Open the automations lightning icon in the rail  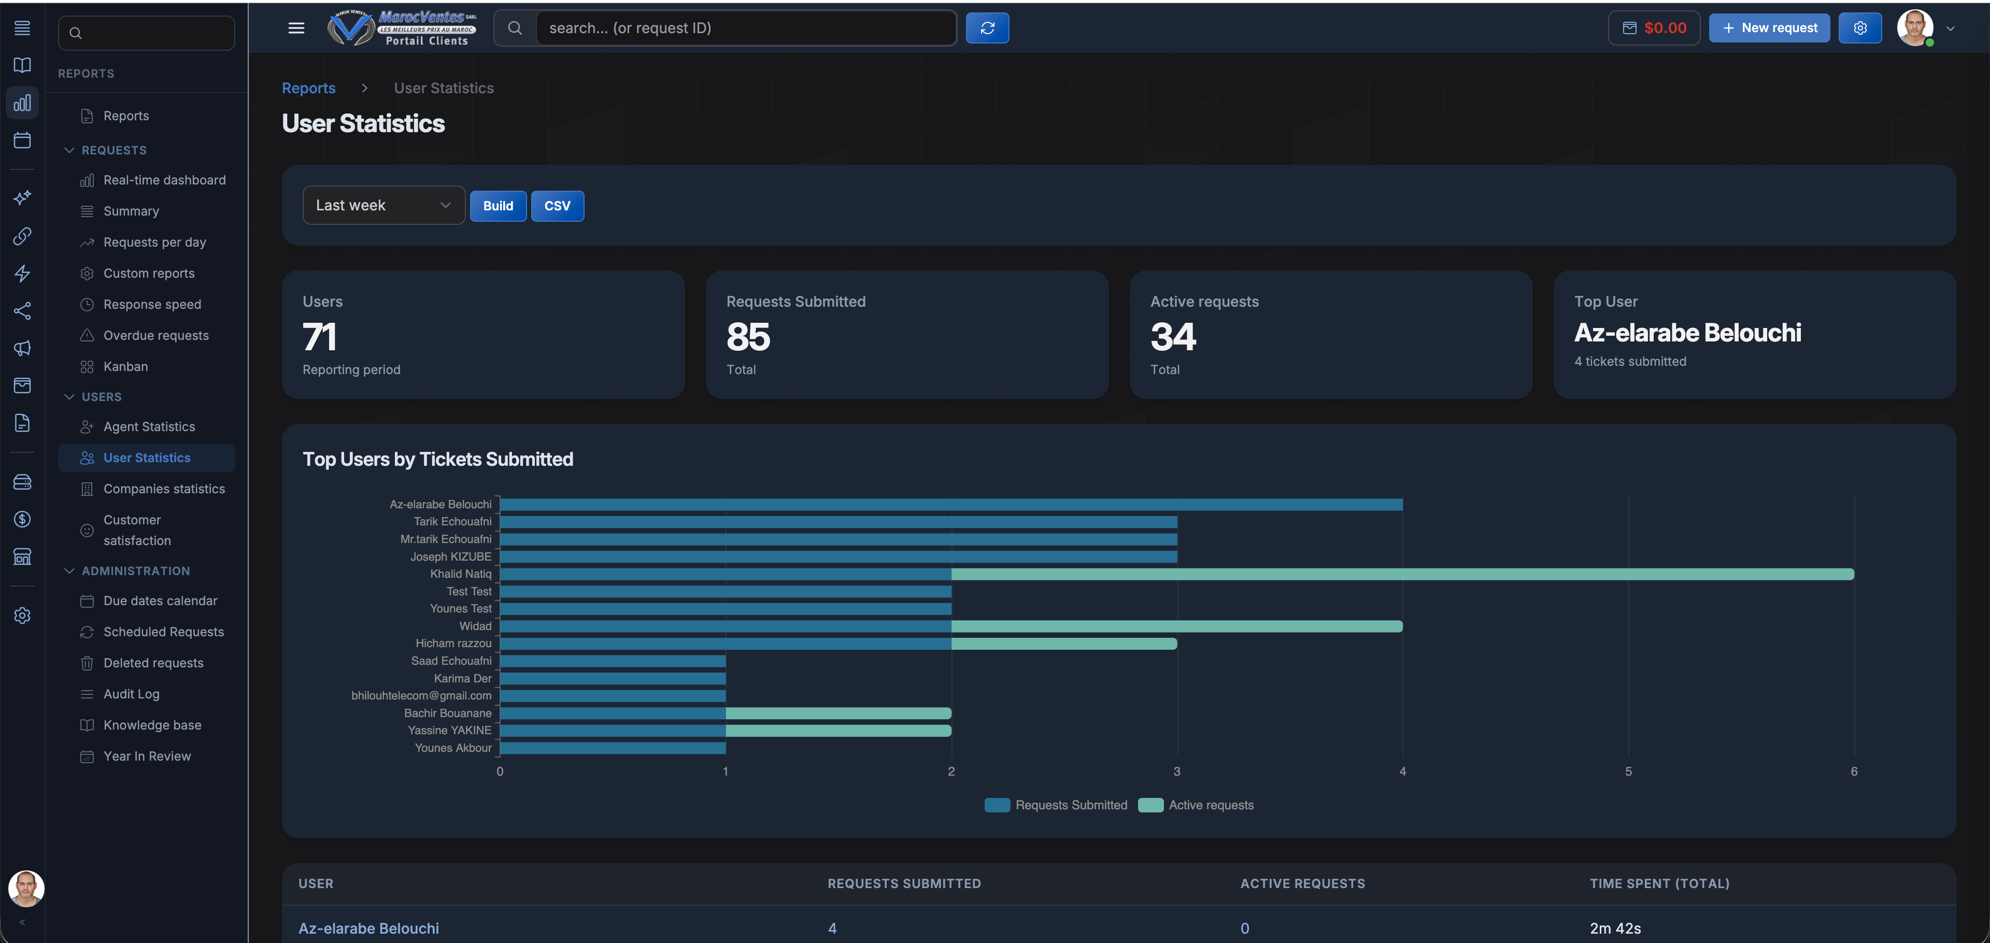pos(22,274)
